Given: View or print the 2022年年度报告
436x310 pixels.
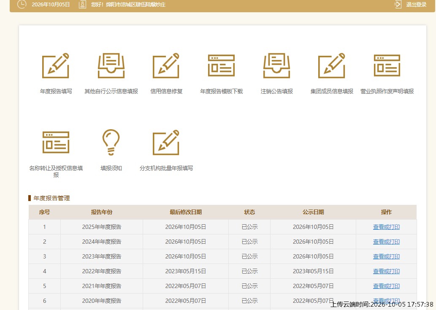Looking at the screenshot, I should point(386,271).
